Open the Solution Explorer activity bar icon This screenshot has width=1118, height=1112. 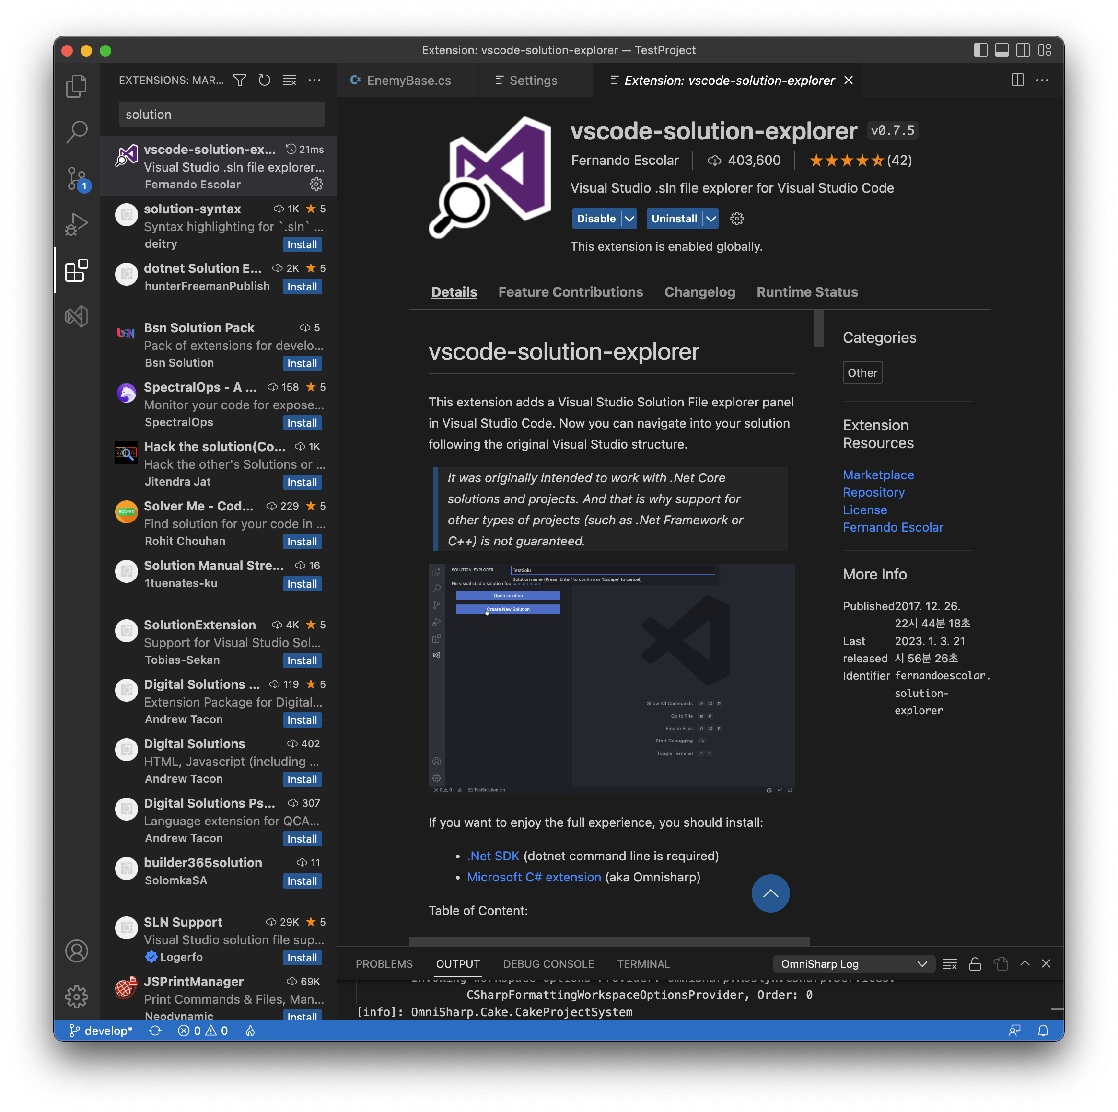click(76, 316)
